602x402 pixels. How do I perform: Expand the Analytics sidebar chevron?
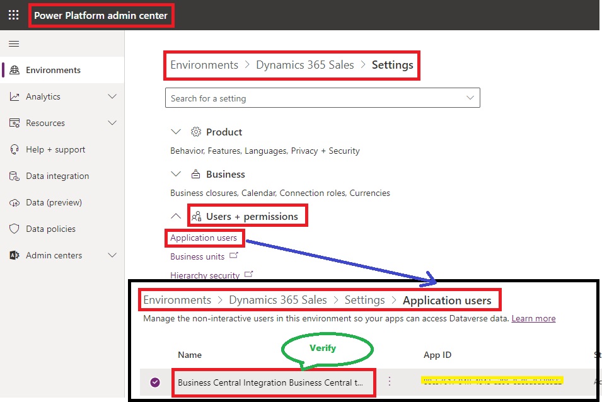tap(112, 97)
